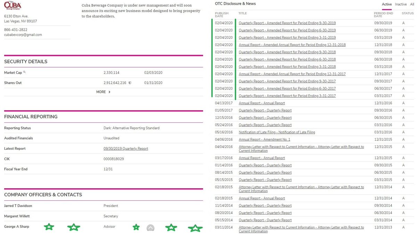Open Amended Report for Period Ending 3-31-2018
The width and height of the screenshot is (417, 234).
point(287,67)
